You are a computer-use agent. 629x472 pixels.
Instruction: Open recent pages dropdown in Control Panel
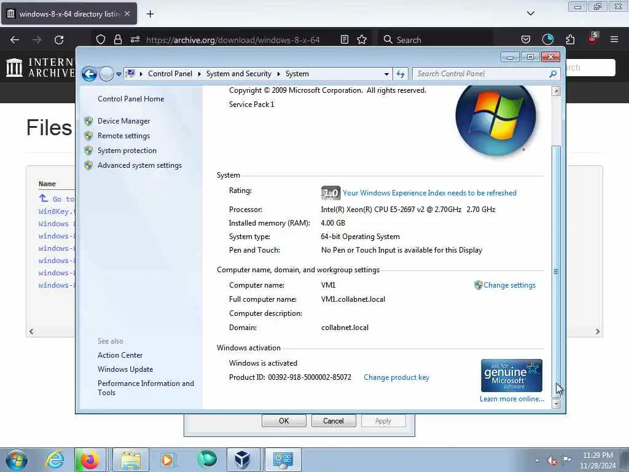click(x=119, y=74)
